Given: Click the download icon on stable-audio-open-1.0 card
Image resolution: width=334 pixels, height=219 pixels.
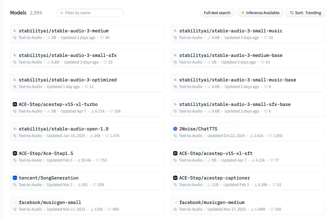Looking at the screenshot, I should coord(92,136).
